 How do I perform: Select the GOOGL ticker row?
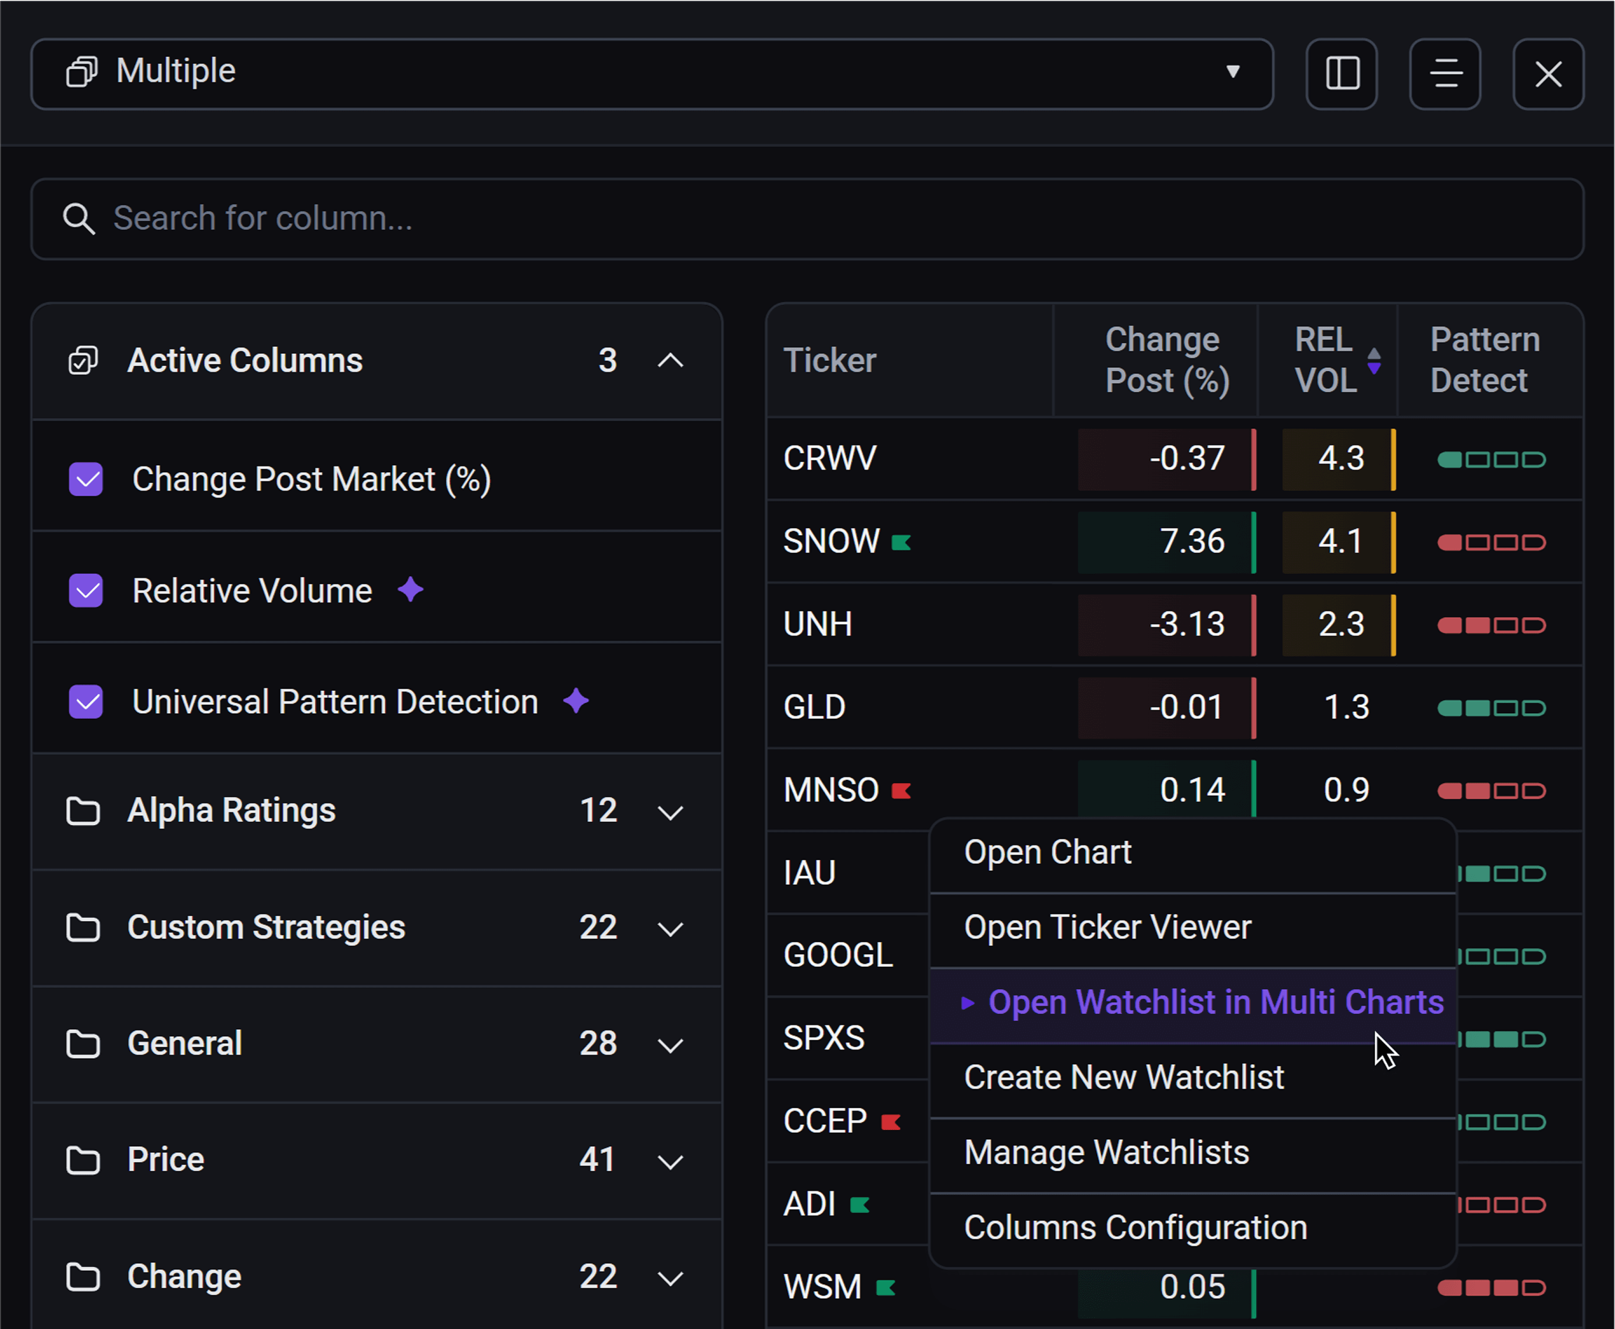[x=838, y=954]
